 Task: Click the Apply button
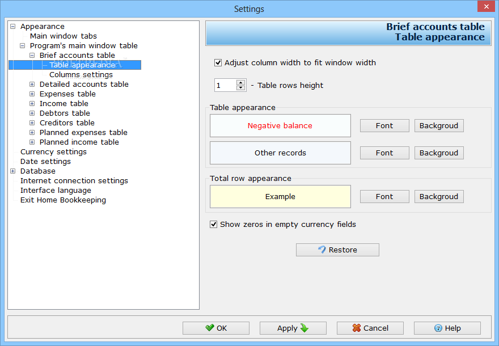tap(293, 328)
